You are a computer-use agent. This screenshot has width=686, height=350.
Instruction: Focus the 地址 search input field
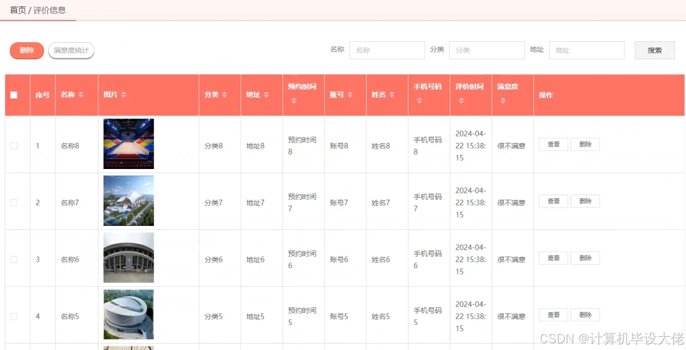[x=587, y=51]
